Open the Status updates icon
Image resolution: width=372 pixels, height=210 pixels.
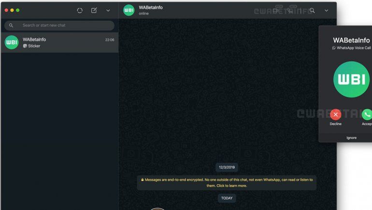pos(80,11)
